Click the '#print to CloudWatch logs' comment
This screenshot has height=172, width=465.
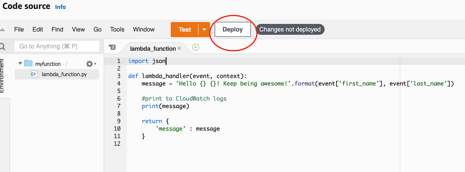tap(184, 98)
